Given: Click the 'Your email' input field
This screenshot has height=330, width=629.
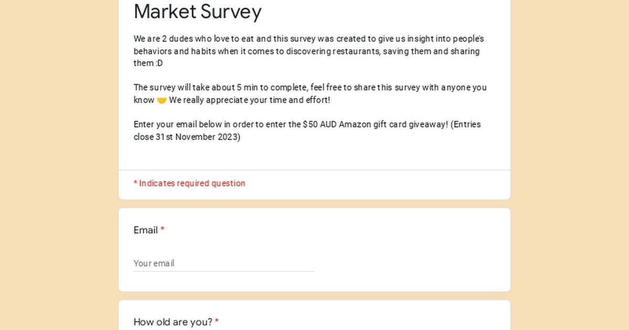Looking at the screenshot, I should point(224,263).
